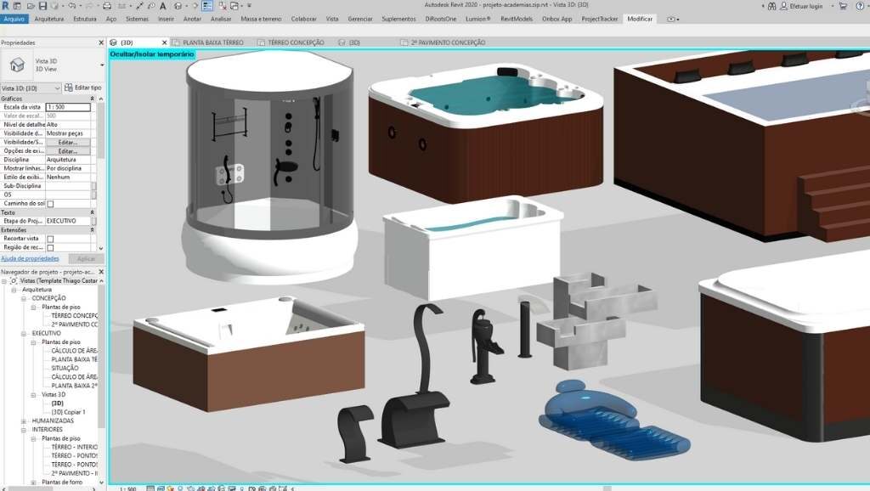Click the Undo arrow icon
The width and height of the screenshot is (870, 491).
[73, 6]
